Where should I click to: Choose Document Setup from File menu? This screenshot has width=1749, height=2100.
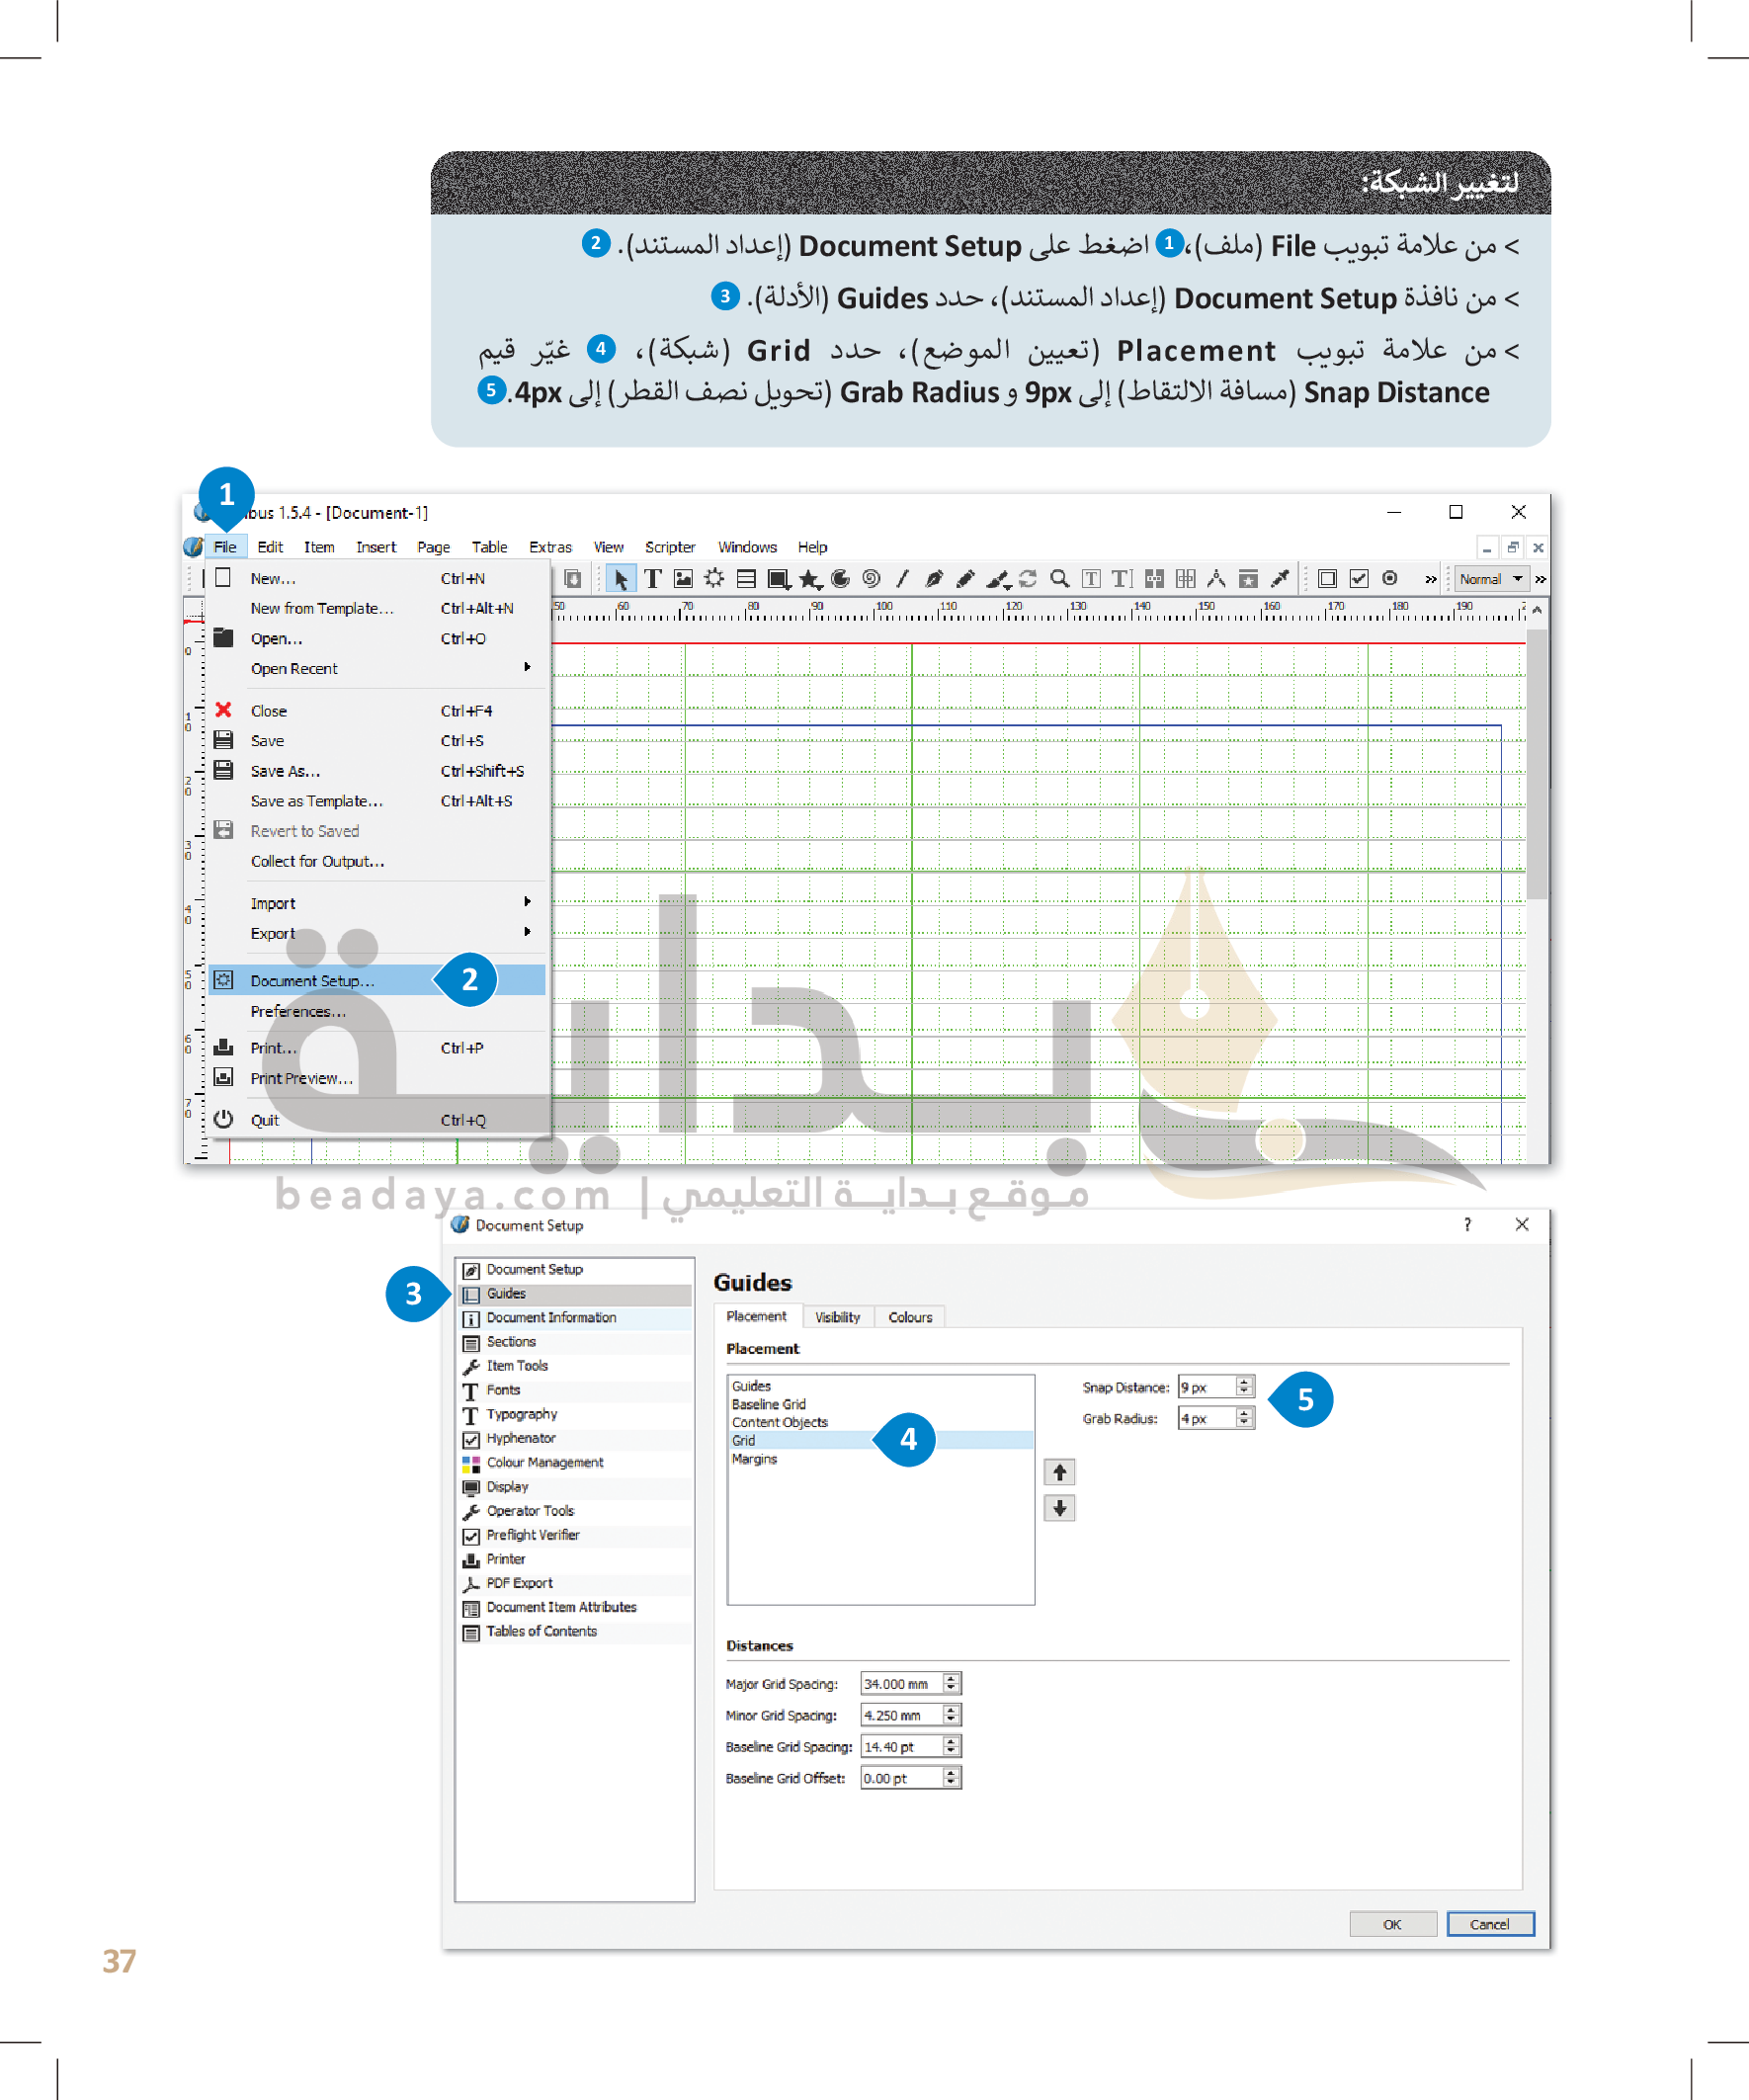(x=312, y=981)
